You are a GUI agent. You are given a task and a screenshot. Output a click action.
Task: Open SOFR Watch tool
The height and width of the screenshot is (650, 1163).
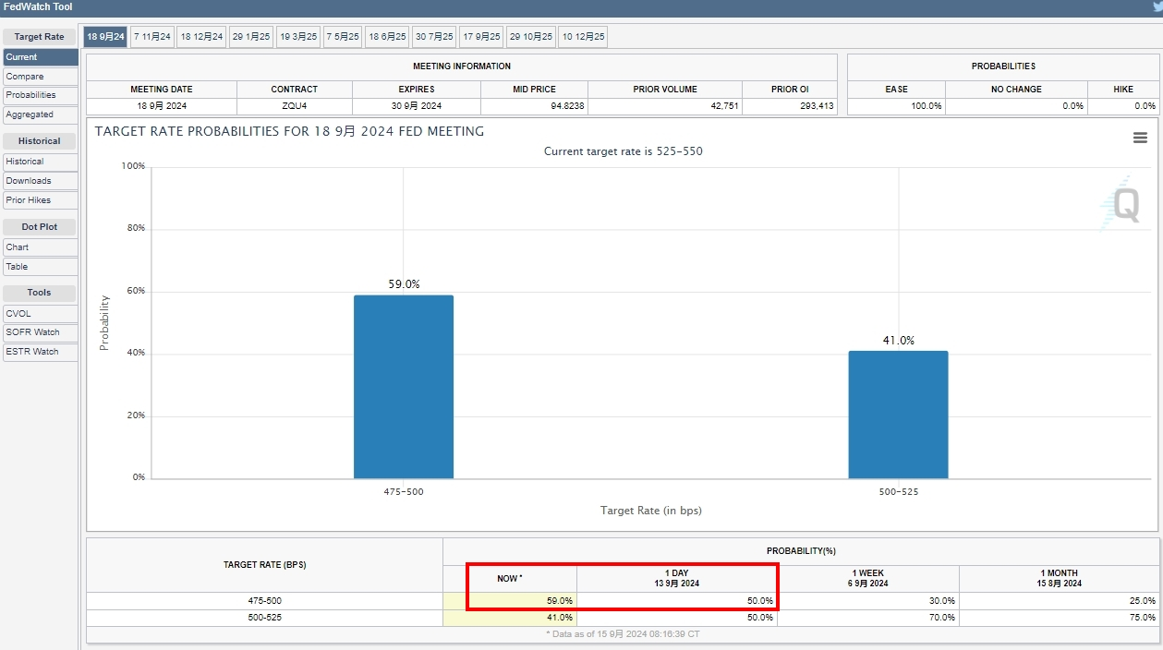tap(40, 332)
